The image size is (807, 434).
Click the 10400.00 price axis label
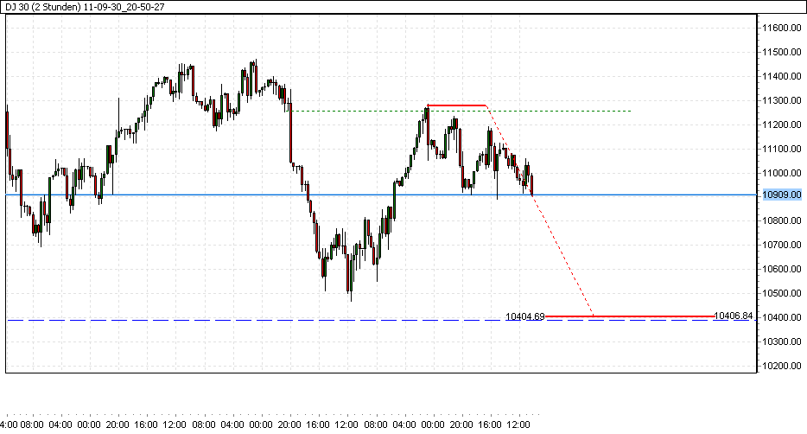tap(782, 317)
